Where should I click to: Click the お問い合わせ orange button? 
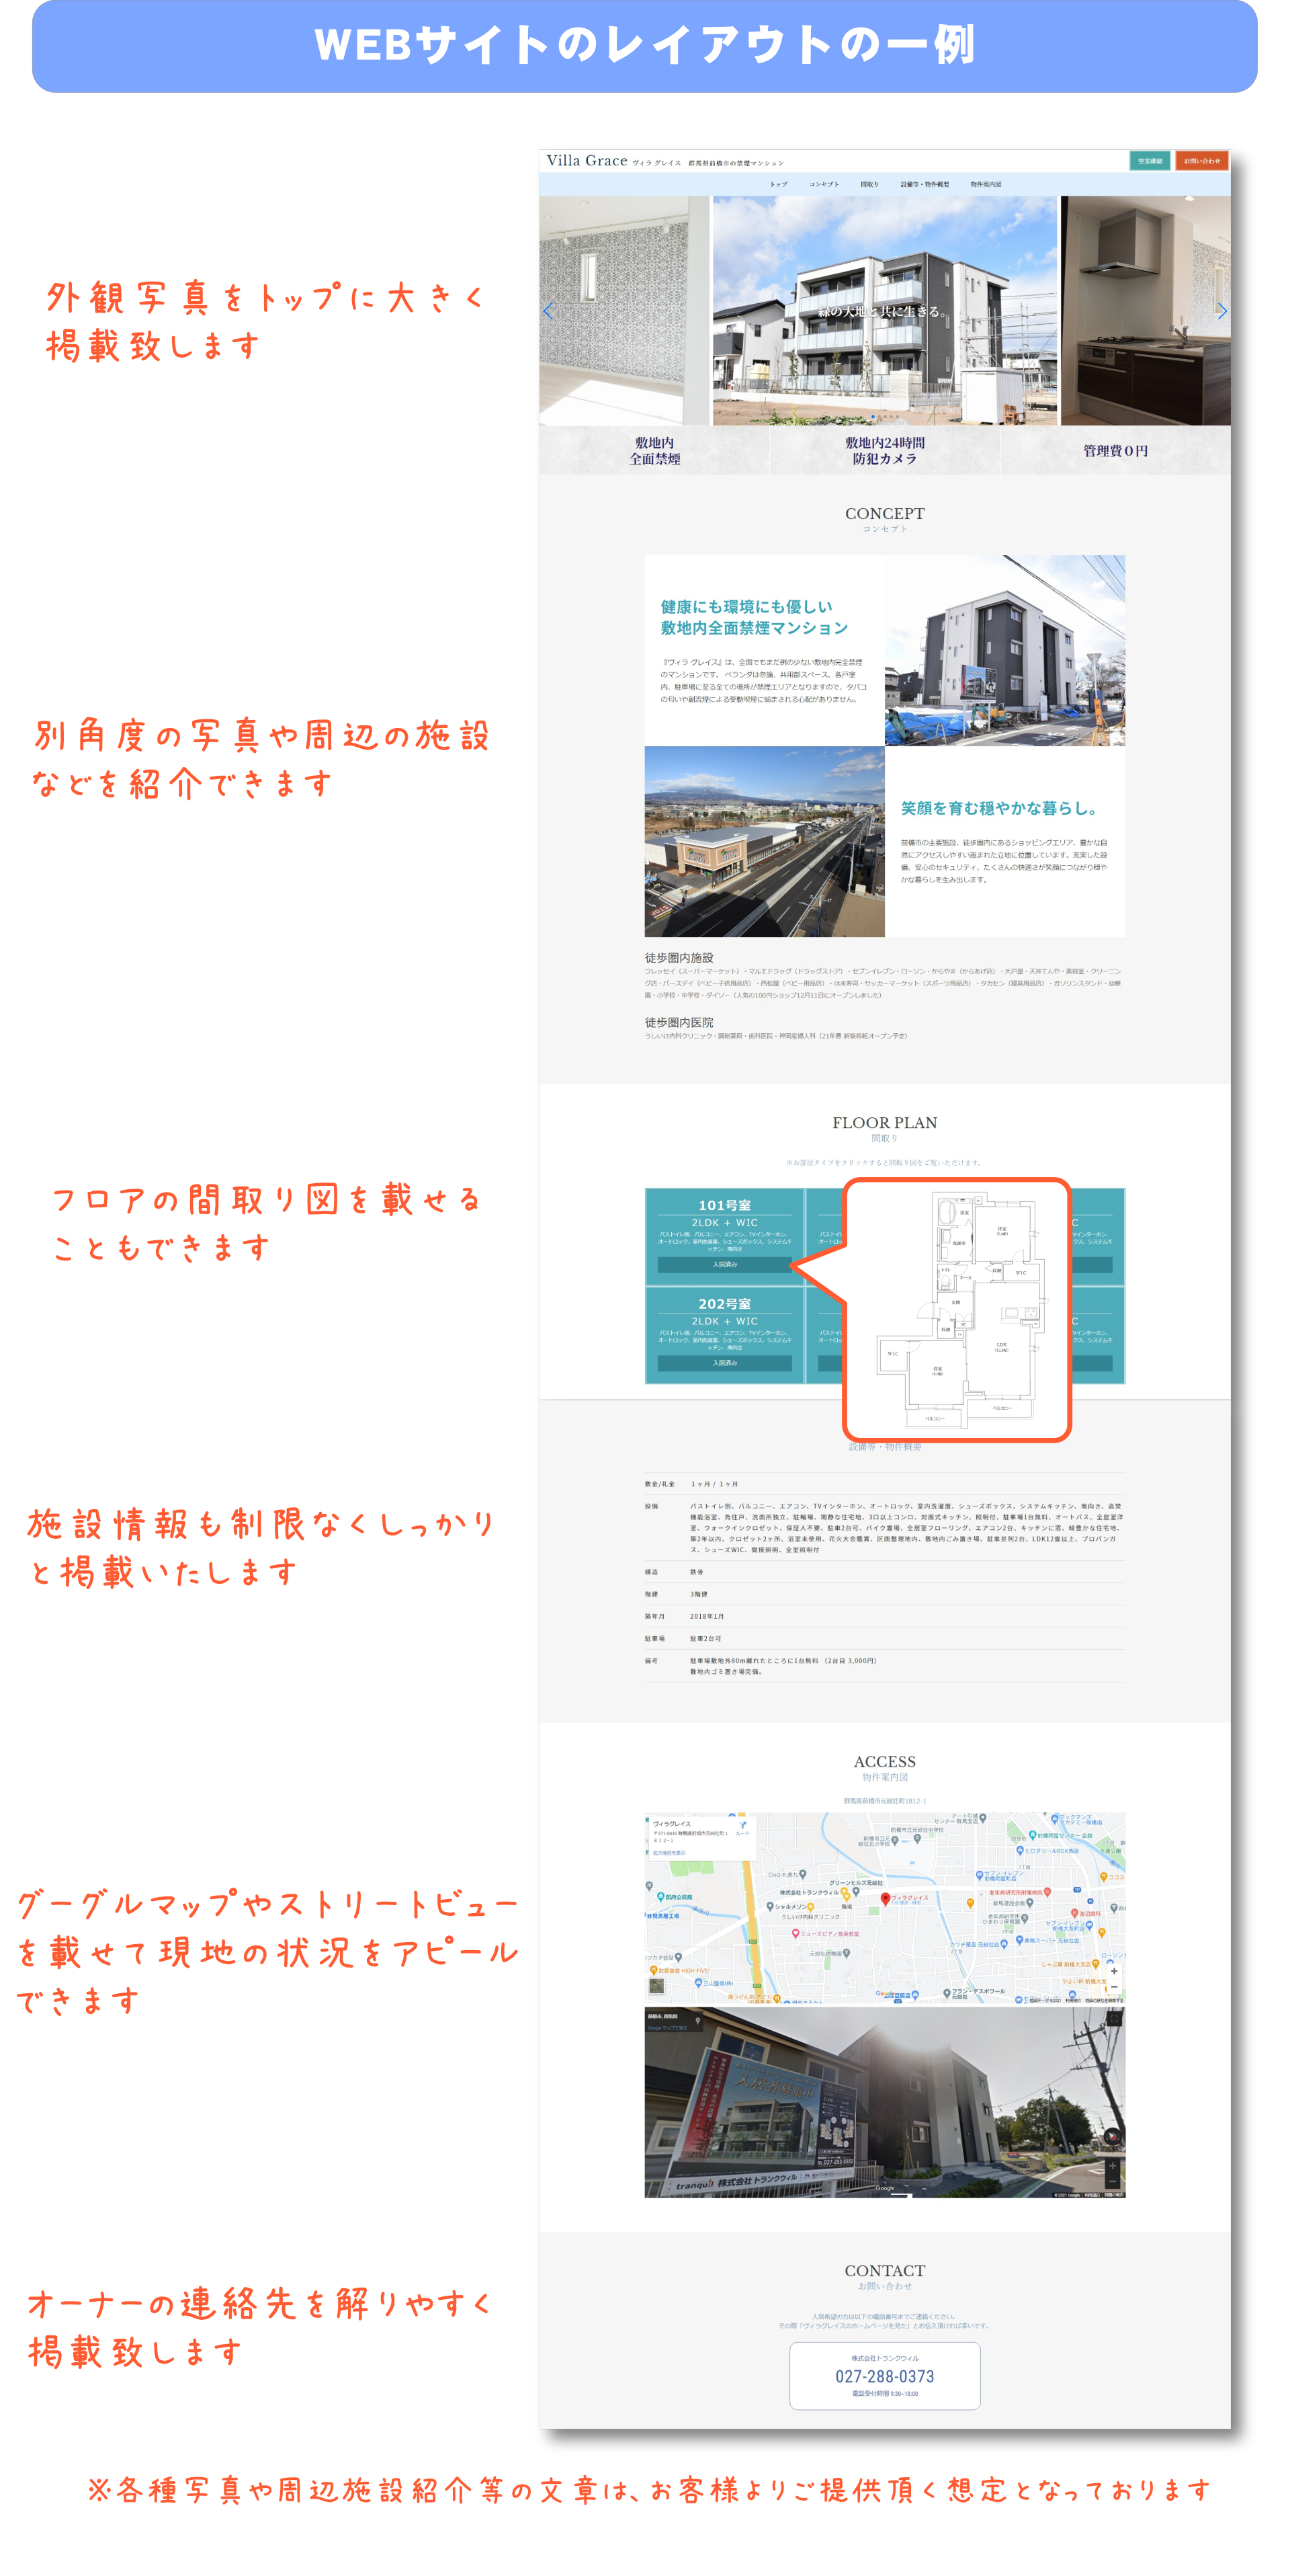point(1201,161)
